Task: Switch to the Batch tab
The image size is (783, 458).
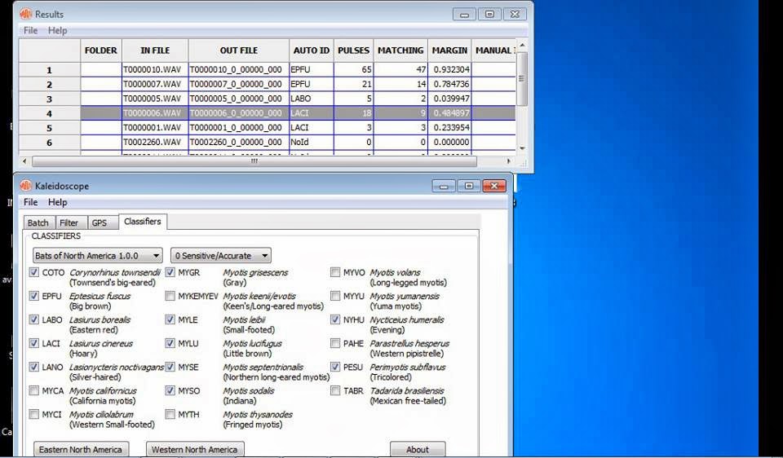Action: coord(38,222)
